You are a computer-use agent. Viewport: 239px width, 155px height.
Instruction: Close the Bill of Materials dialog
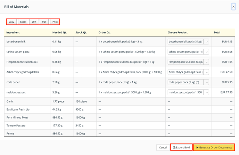point(233,7)
